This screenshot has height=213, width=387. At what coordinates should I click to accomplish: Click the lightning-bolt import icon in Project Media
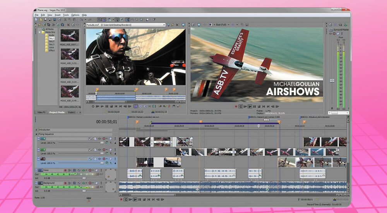(39, 25)
